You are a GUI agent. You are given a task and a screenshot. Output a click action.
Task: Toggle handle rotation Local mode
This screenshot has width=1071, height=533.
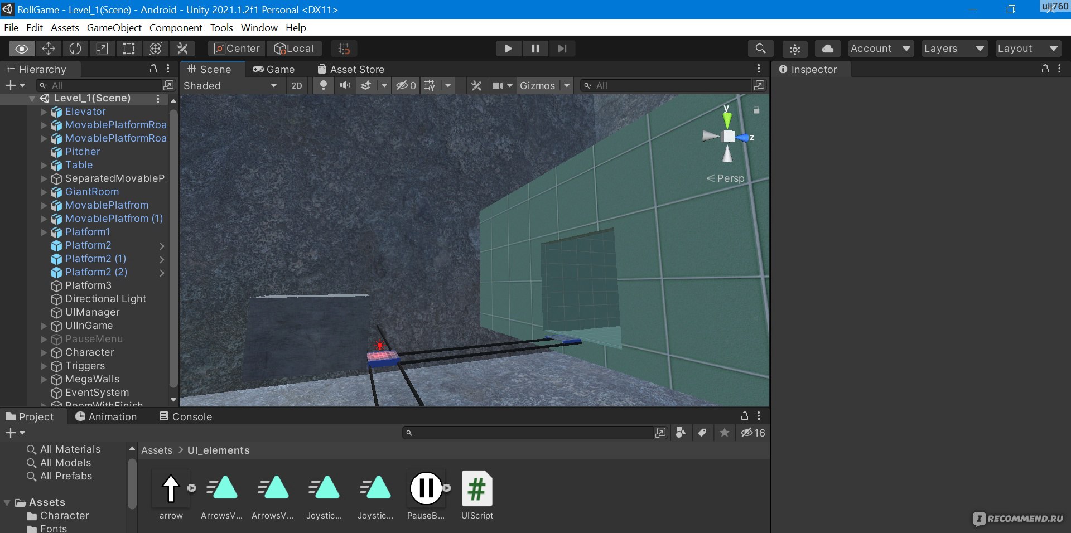pyautogui.click(x=294, y=49)
